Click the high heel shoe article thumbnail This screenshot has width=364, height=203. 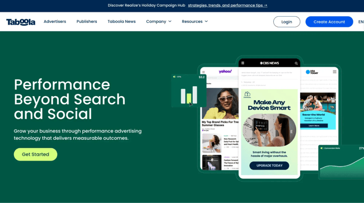pos(212,163)
